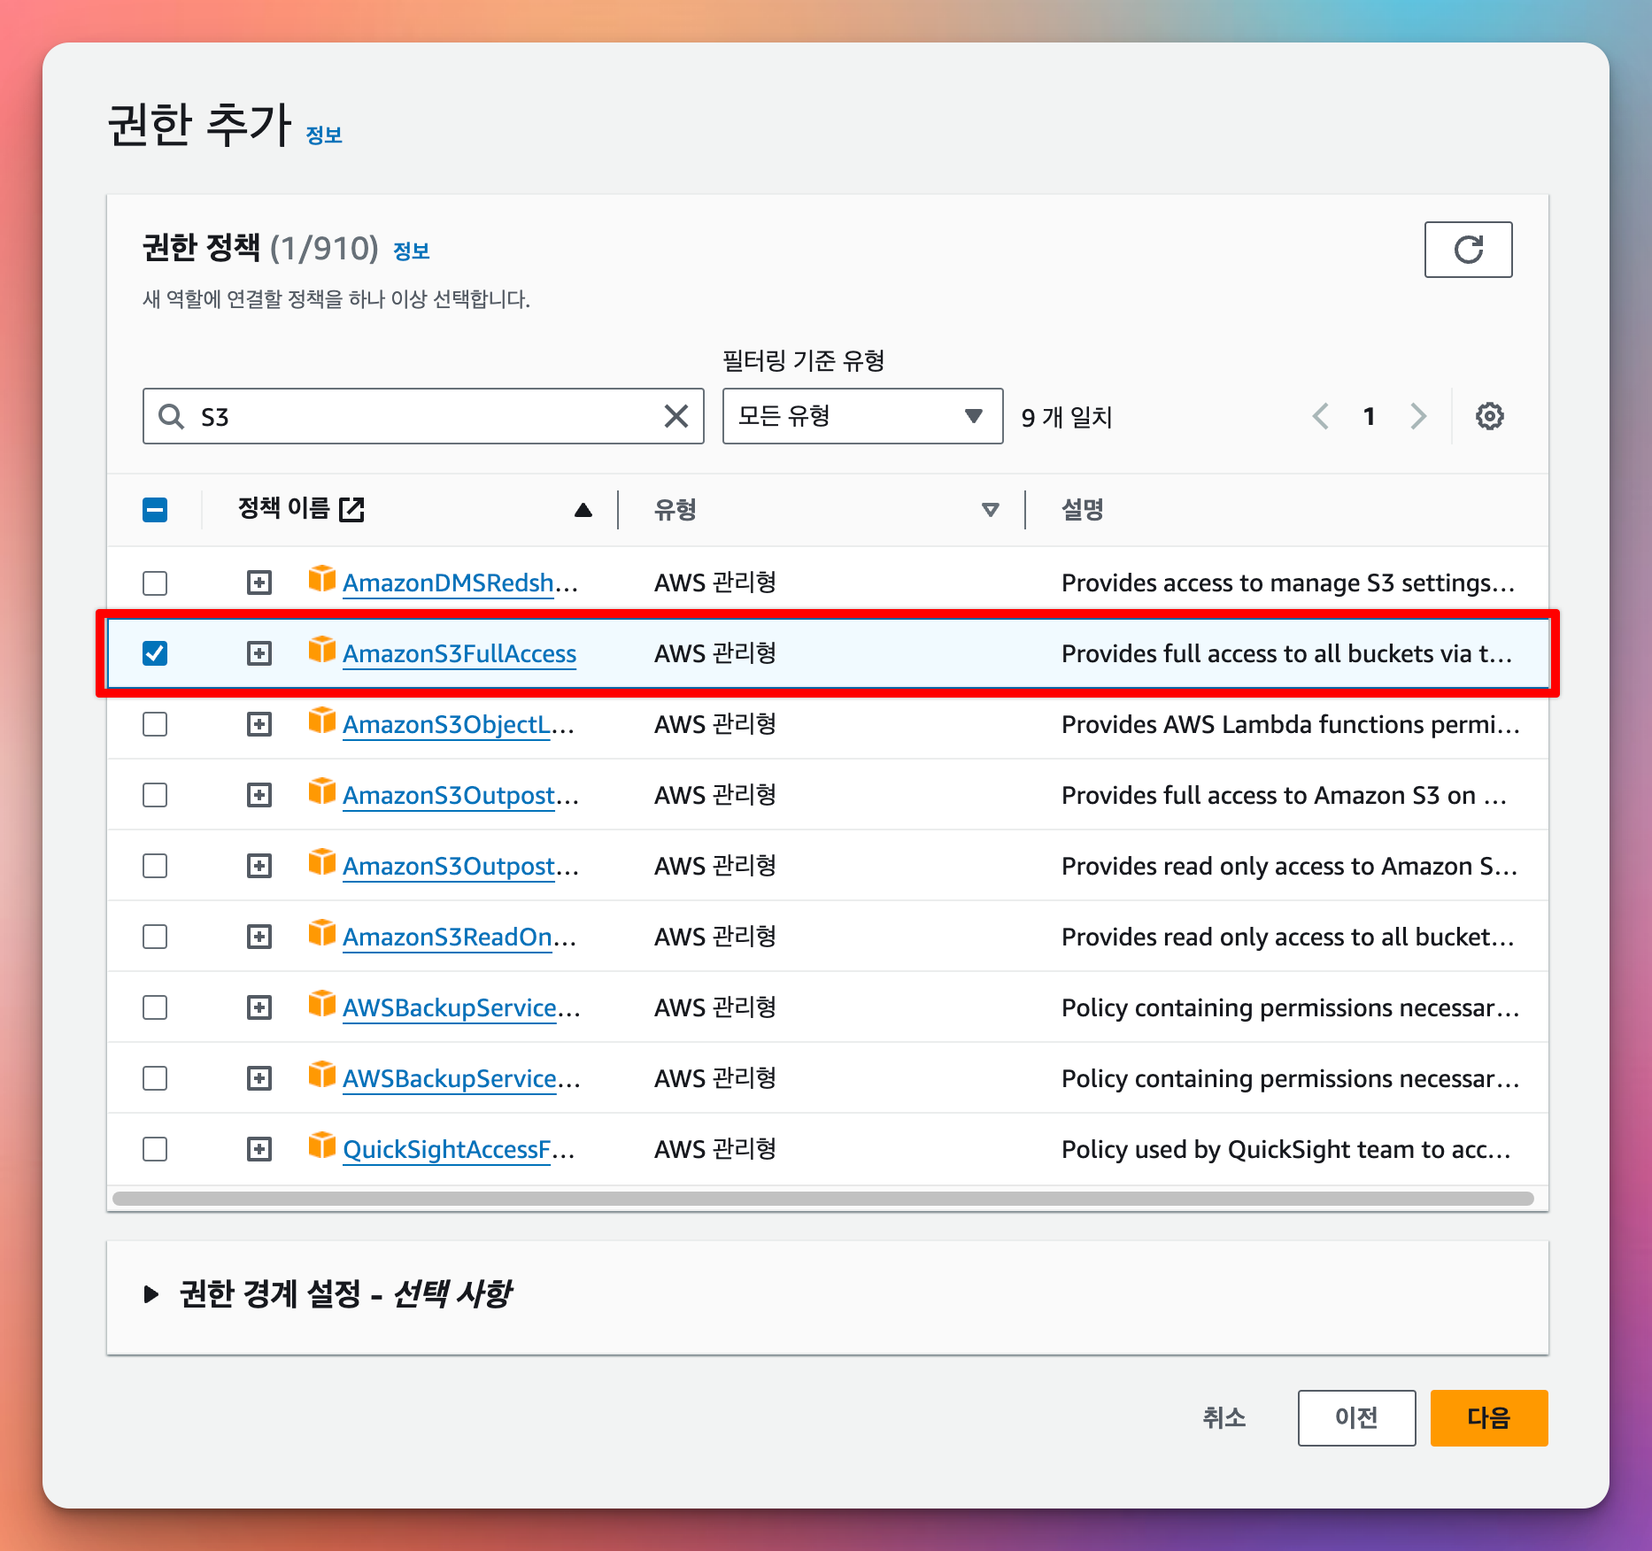
Task: Expand the full-access AmazonS3Outpost policy row
Action: (x=259, y=795)
